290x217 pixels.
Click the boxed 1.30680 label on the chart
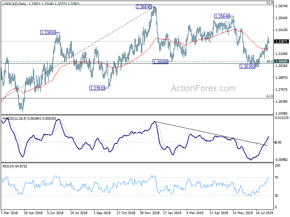click(161, 62)
